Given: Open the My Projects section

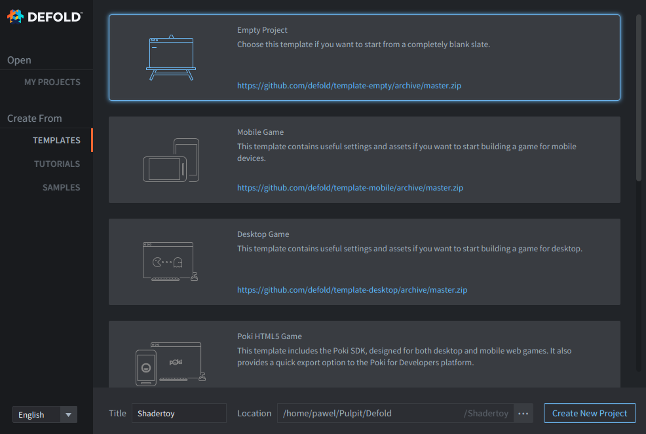Looking at the screenshot, I should coord(52,82).
